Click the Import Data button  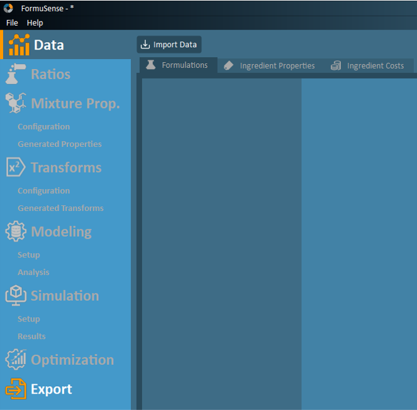point(169,45)
